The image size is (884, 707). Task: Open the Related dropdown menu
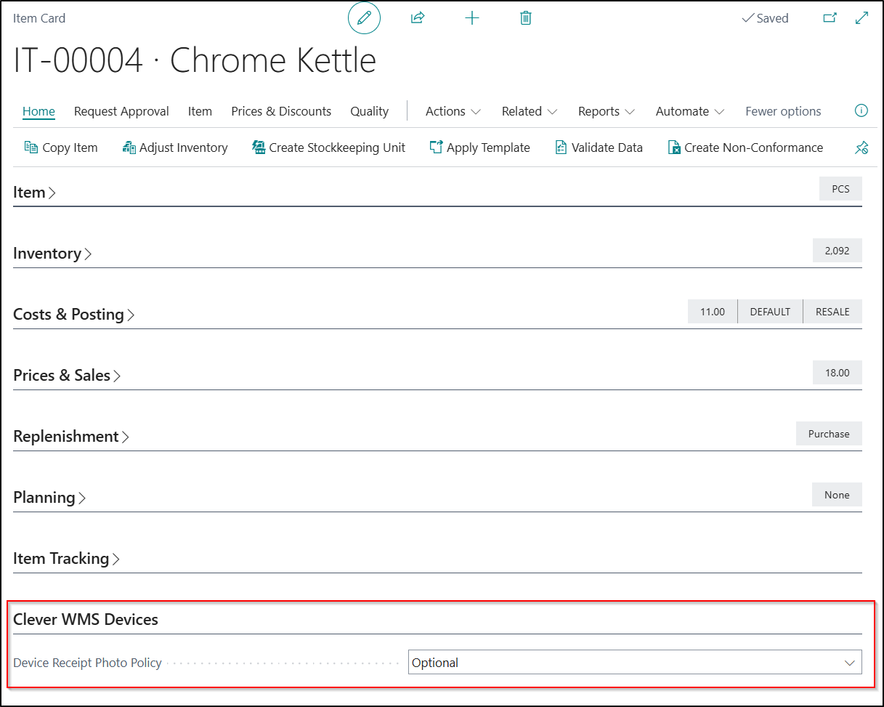click(529, 111)
